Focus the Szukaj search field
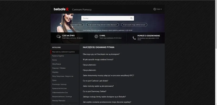 pos(107,18)
